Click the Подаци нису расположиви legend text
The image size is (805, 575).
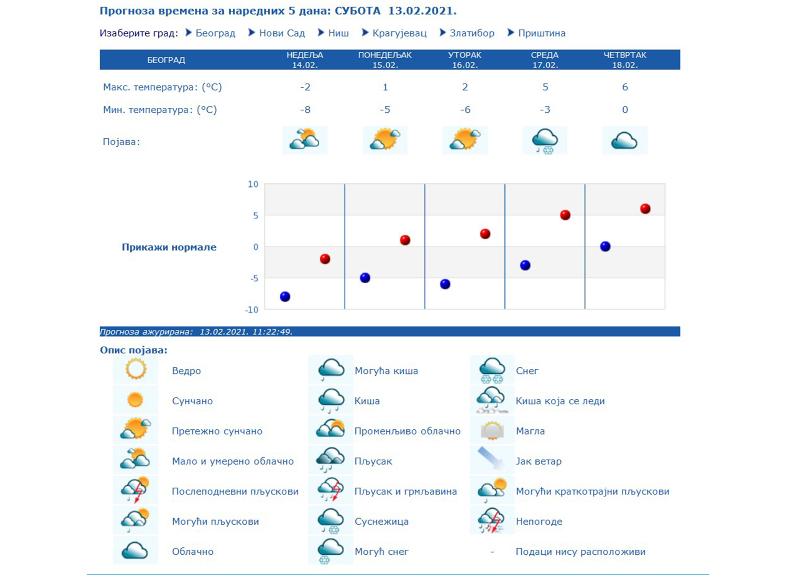[x=580, y=552]
